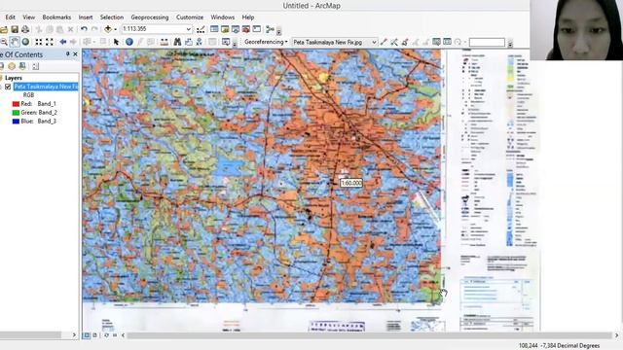Click the Green Band_2 color swatch
The width and height of the screenshot is (623, 350).
click(x=16, y=113)
